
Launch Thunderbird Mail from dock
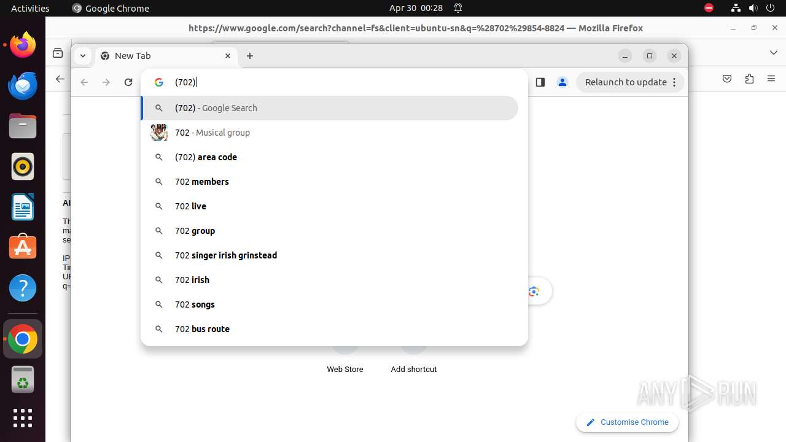23,85
